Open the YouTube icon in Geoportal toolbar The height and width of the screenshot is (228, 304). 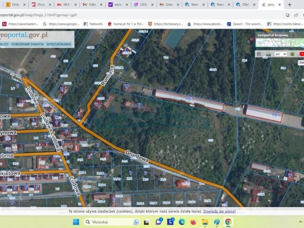point(302,54)
